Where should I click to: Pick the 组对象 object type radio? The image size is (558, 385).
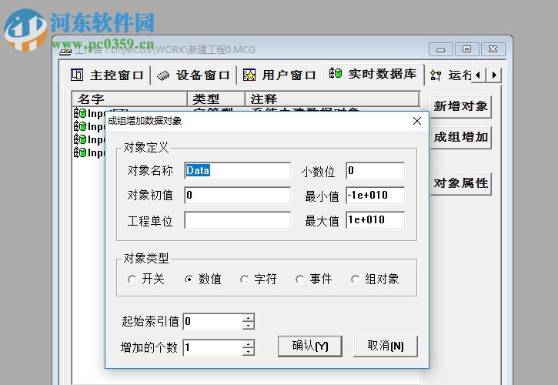[355, 280]
